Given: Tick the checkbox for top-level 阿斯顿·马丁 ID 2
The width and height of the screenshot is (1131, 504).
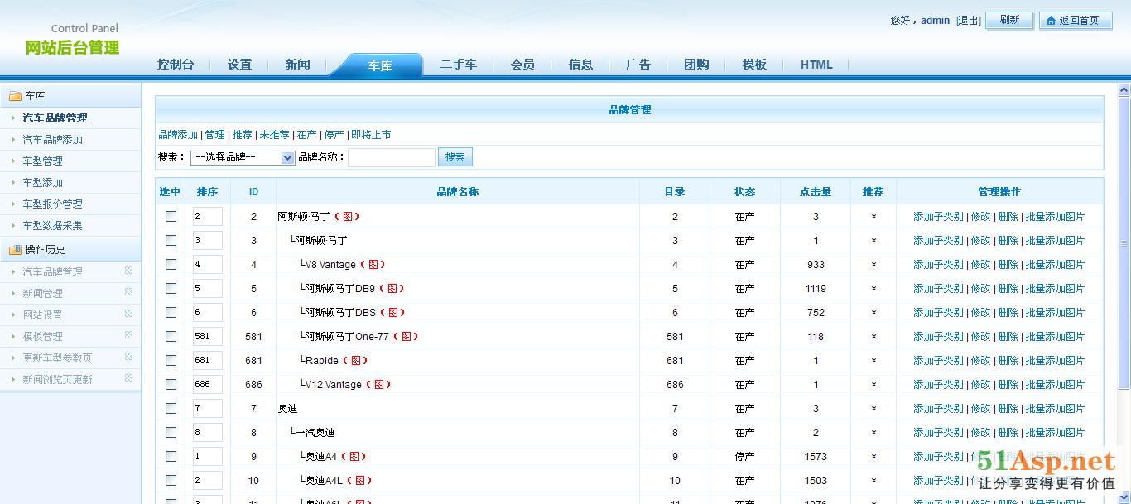Looking at the screenshot, I should click(x=171, y=216).
